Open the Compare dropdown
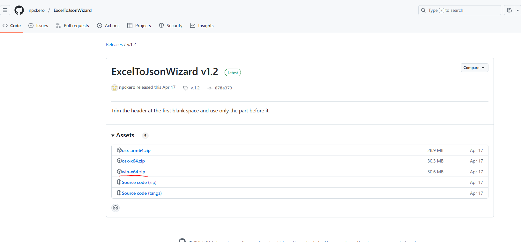The height and width of the screenshot is (242, 521). pos(474,68)
